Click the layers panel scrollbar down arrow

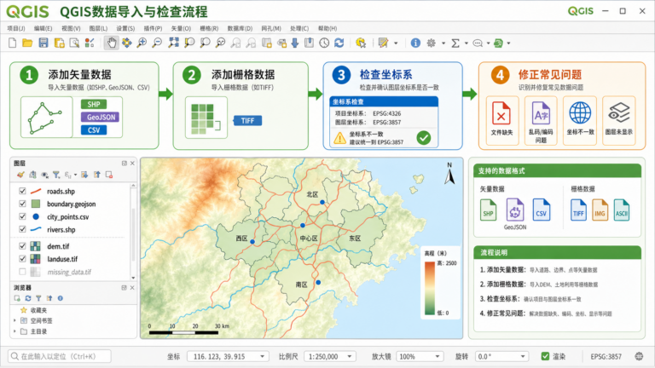pos(133,278)
